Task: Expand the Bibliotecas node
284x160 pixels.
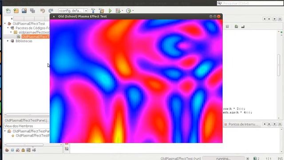Action: click(x=8, y=41)
